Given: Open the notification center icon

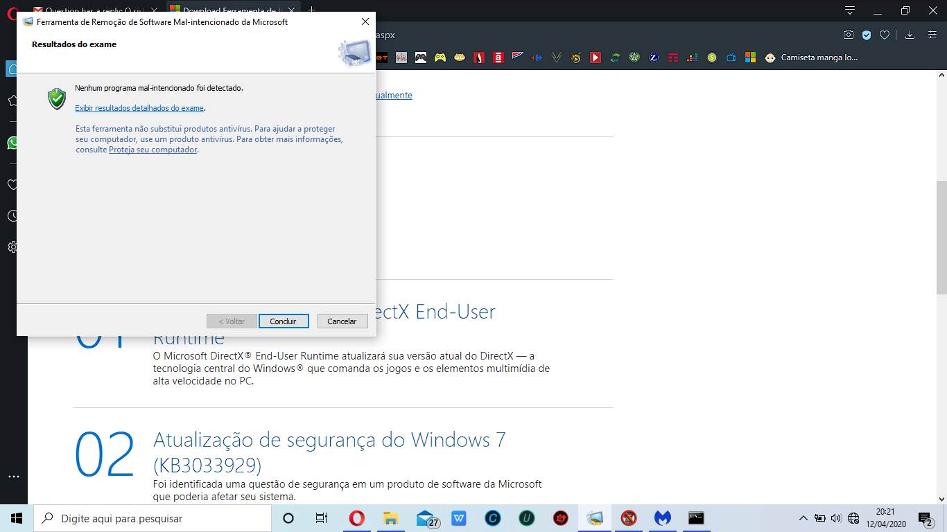Looking at the screenshot, I should point(926,518).
